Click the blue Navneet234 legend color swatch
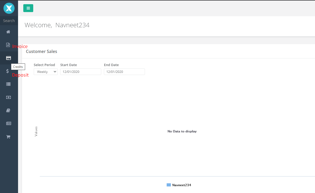Image resolution: width=315 pixels, height=193 pixels. tap(169, 185)
